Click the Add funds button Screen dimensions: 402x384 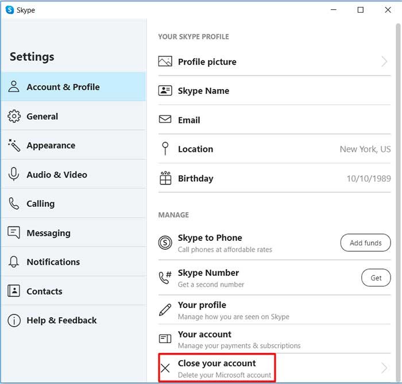(366, 243)
